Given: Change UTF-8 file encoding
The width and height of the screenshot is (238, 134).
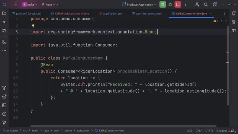Looking at the screenshot, I should click(209, 131).
